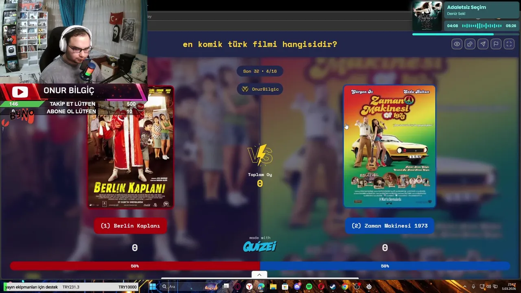The image size is (521, 293).
Task: Open Discord from the taskbar
Action: pos(297,287)
